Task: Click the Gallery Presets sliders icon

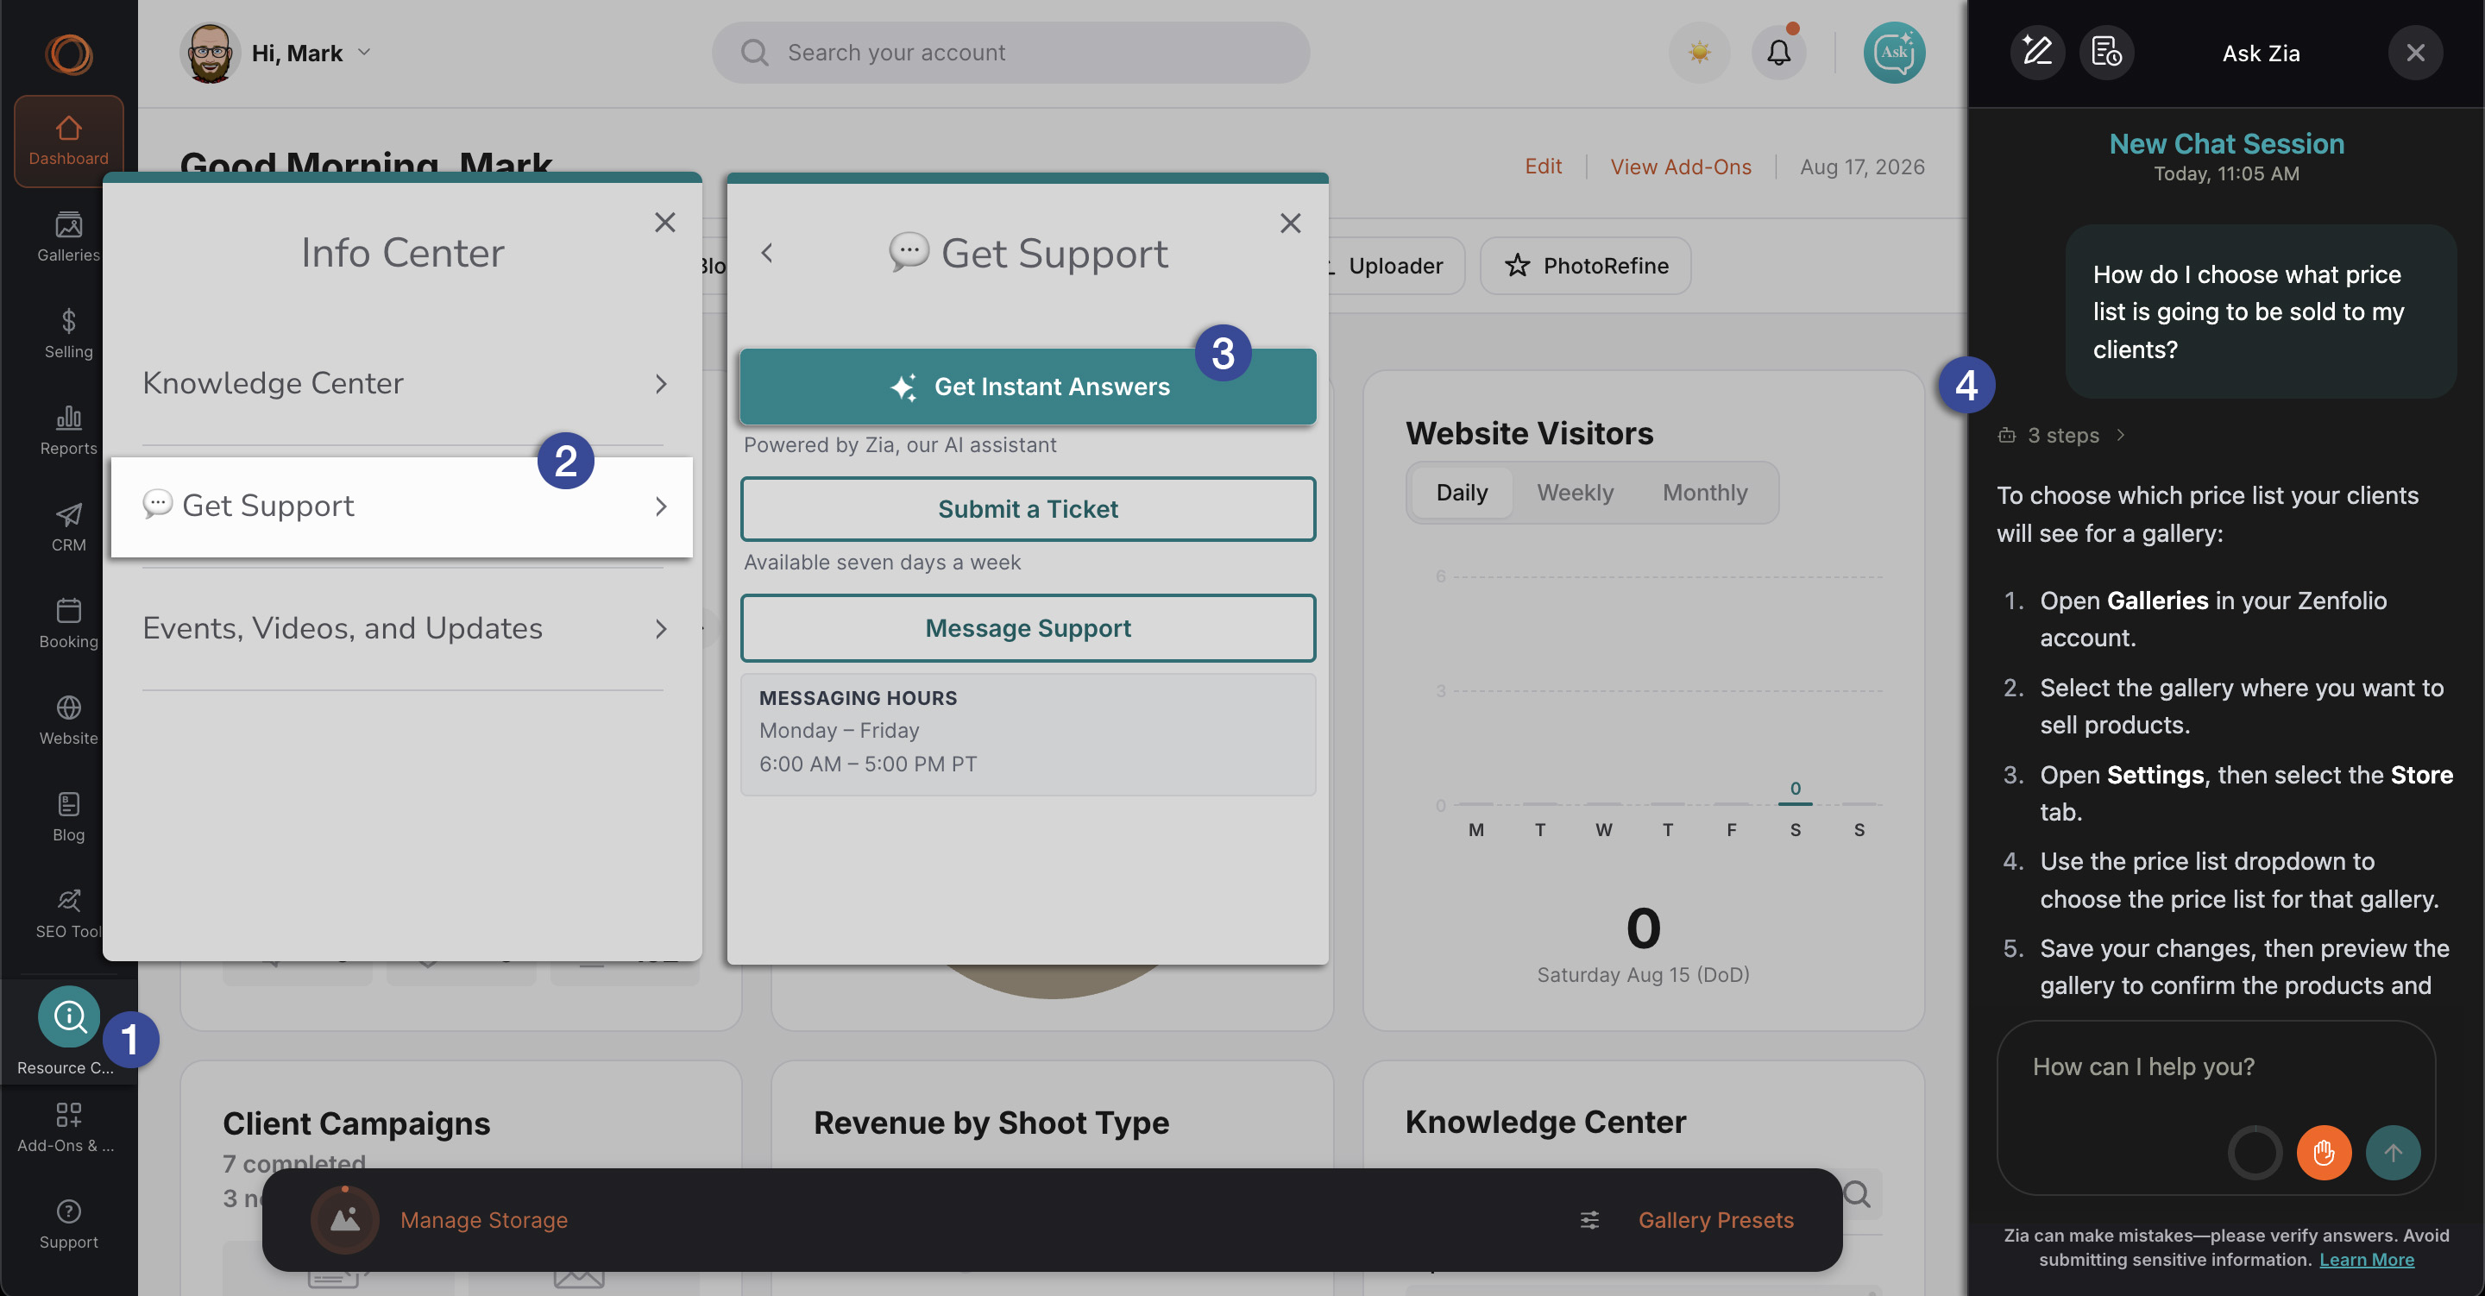Action: tap(1589, 1220)
